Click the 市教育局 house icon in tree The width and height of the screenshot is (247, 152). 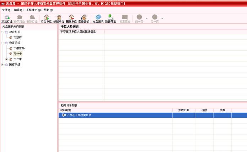click(x=11, y=48)
